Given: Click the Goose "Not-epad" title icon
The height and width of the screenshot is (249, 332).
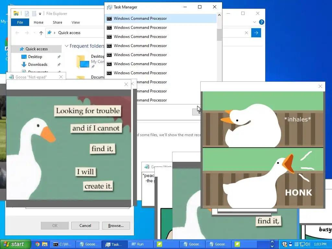Looking at the screenshot, I should point(11,77).
